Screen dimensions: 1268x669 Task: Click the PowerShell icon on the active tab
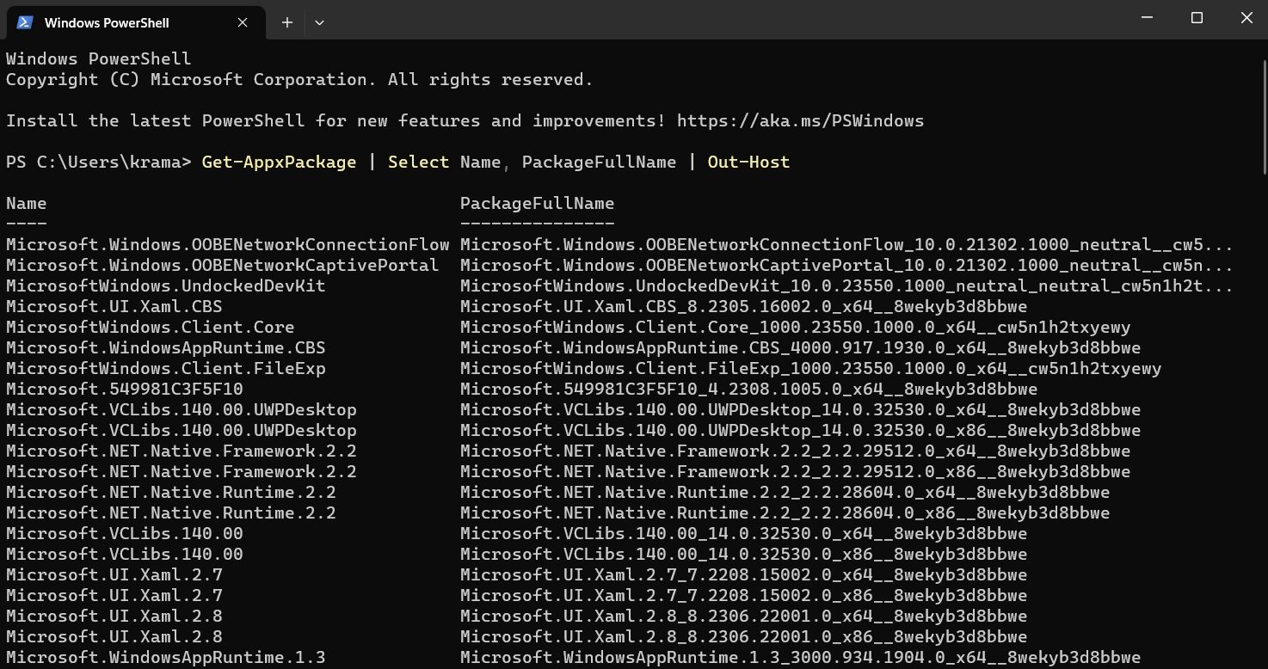[x=23, y=22]
